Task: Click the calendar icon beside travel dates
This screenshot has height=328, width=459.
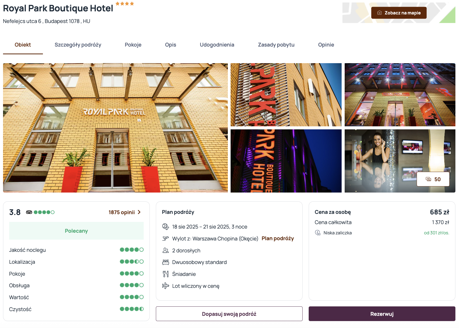Action: pyautogui.click(x=166, y=227)
